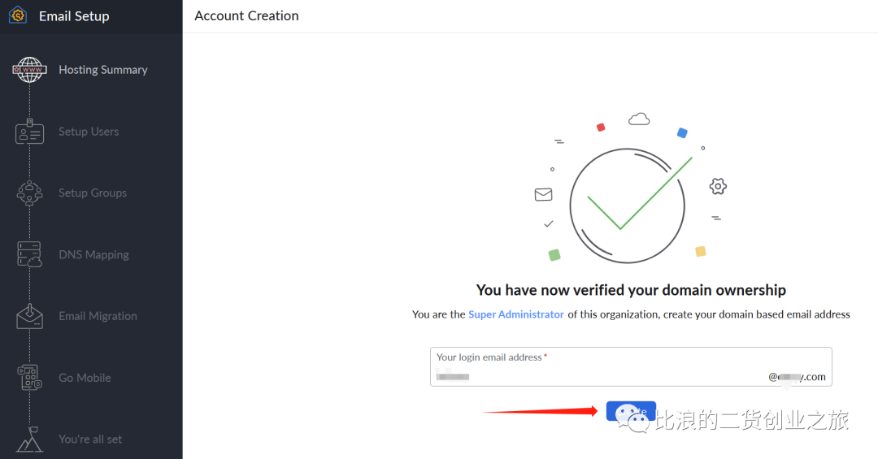Focus the login email address field
The height and width of the screenshot is (459, 878).
[602, 377]
